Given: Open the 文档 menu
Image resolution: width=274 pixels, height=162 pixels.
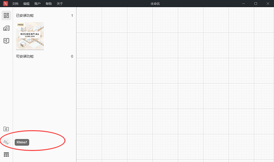Looking at the screenshot, I should (x=15, y=4).
